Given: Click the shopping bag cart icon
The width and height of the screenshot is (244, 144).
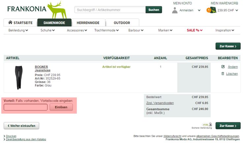Looking at the screenshot, I should [x=213, y=10].
